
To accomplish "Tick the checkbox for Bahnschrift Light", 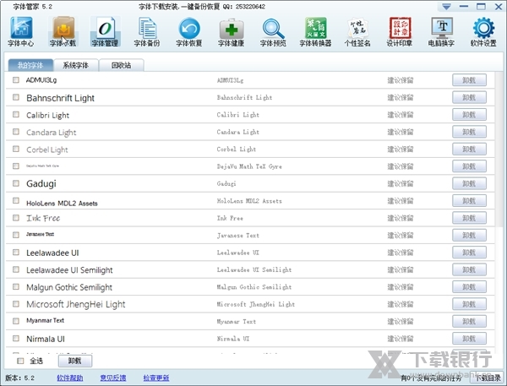I will pos(16,98).
